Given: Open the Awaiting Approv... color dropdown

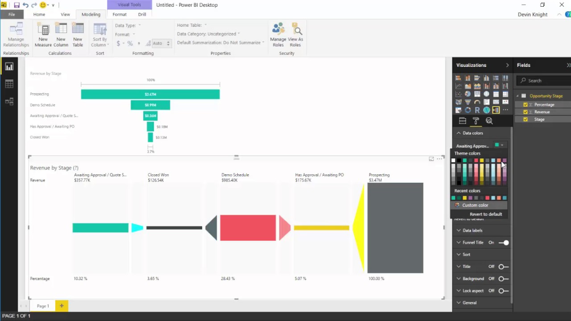Looking at the screenshot, I should 499,145.
